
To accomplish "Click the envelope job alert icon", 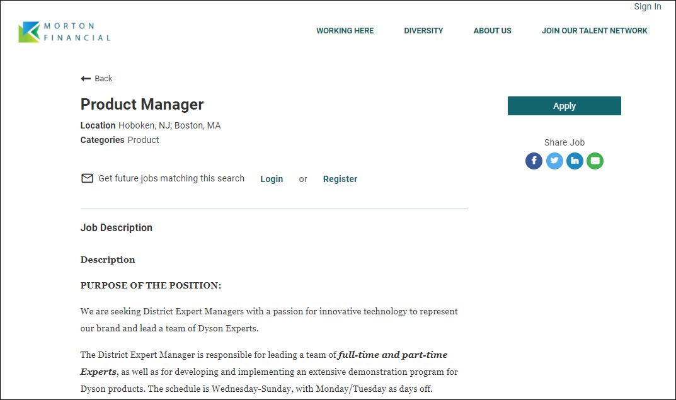I will pos(88,178).
